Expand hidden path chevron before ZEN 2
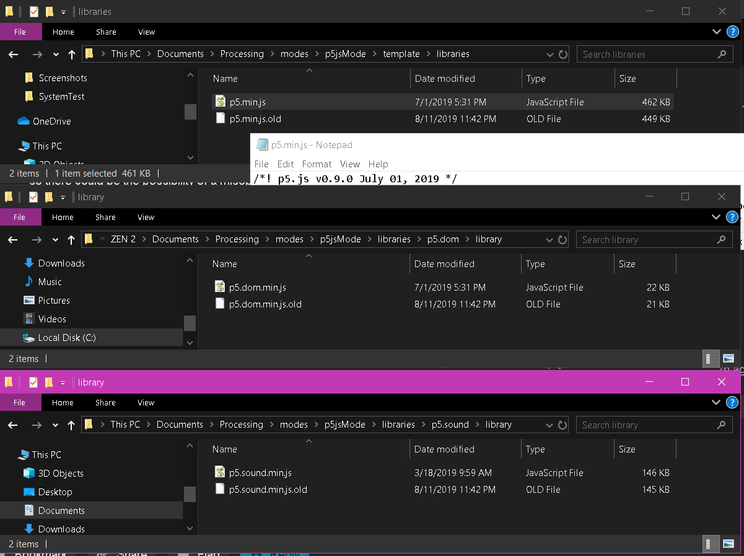744x556 pixels. click(x=102, y=239)
